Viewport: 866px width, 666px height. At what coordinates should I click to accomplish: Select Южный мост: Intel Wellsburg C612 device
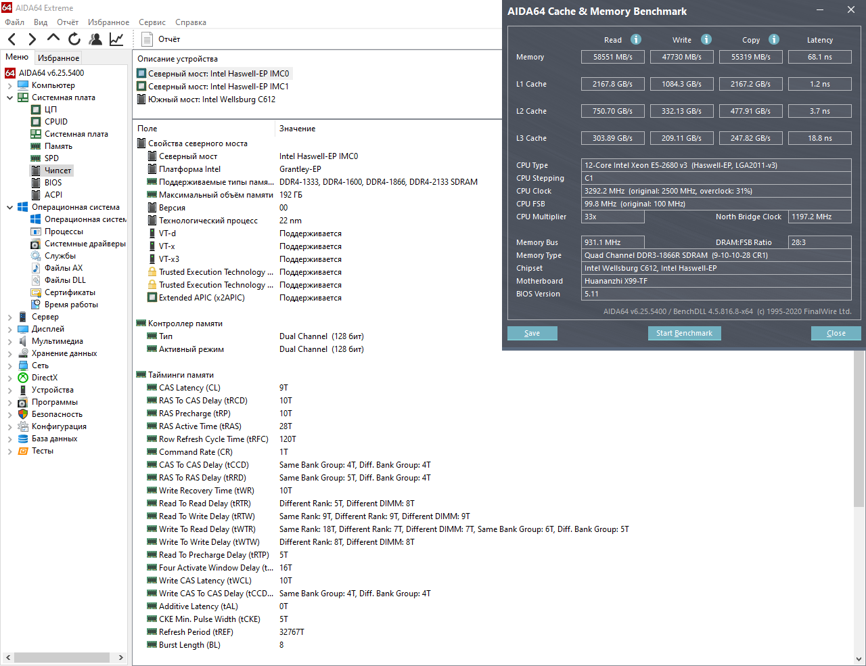pos(206,99)
